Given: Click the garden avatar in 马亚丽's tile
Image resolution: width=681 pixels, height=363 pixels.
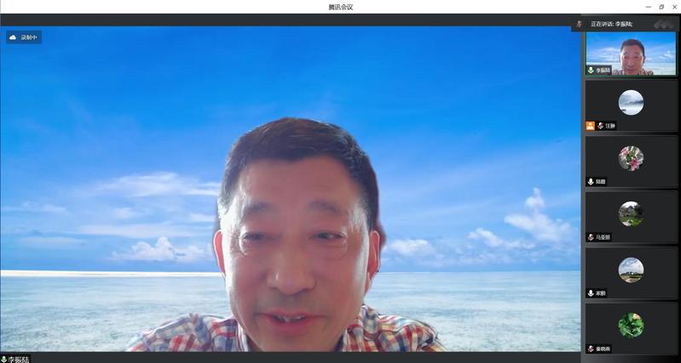Looking at the screenshot, I should point(631,213).
